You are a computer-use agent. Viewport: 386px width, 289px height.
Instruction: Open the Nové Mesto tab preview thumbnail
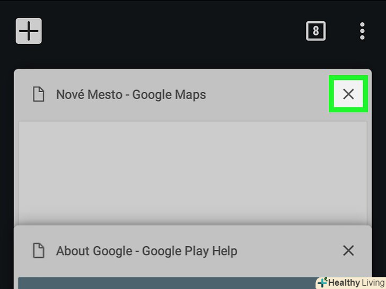point(193,173)
